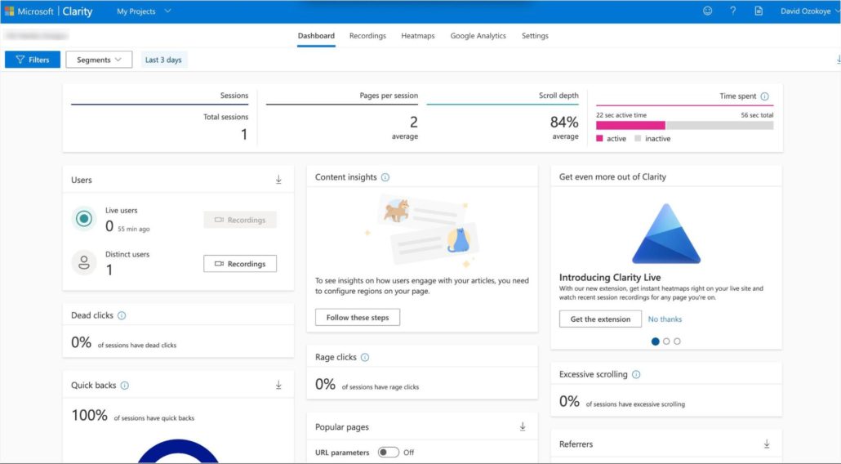This screenshot has height=464, width=841.
Task: Open the help question mark icon
Action: (732, 11)
